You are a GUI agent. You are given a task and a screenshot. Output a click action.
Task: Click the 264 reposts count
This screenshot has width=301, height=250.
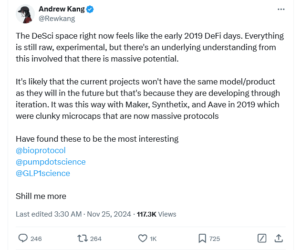click(x=96, y=239)
